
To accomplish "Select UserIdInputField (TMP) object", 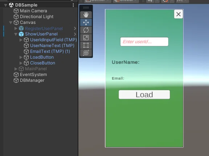I will [53, 40].
